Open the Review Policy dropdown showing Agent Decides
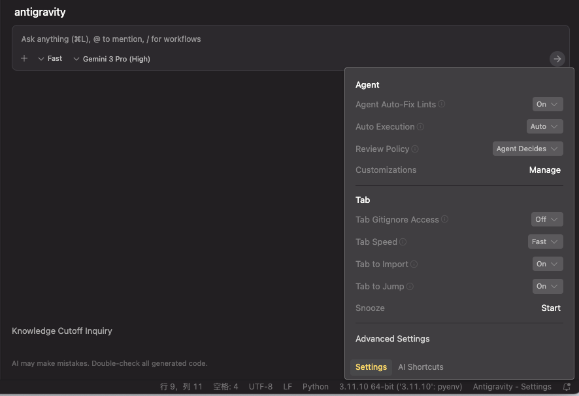 pos(527,149)
